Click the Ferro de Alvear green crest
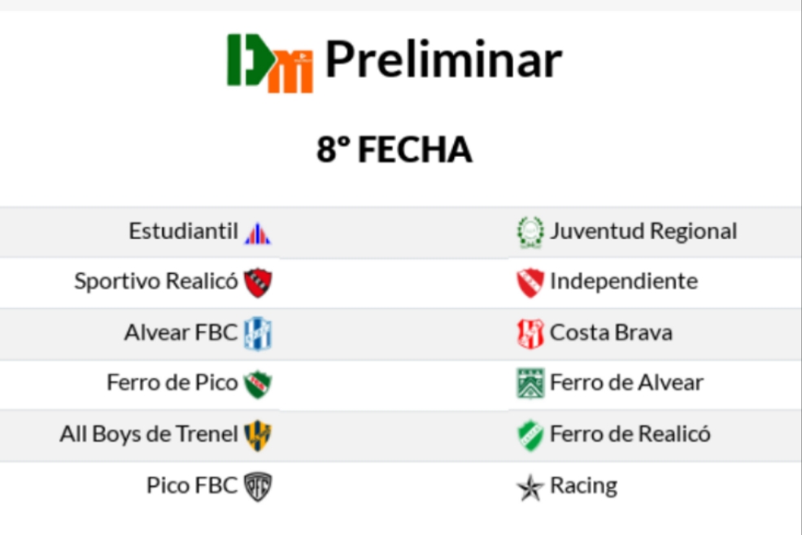Image resolution: width=802 pixels, height=535 pixels. (x=530, y=383)
